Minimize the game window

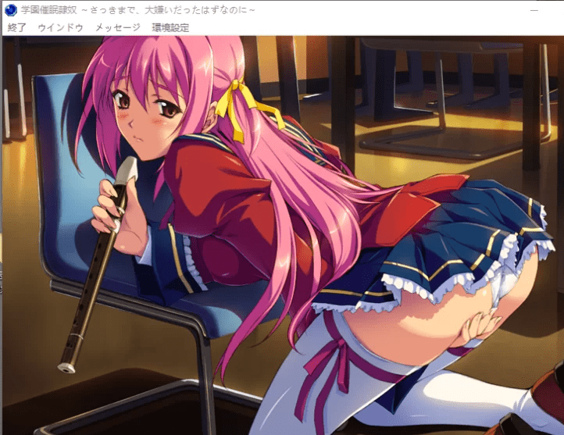(x=534, y=11)
